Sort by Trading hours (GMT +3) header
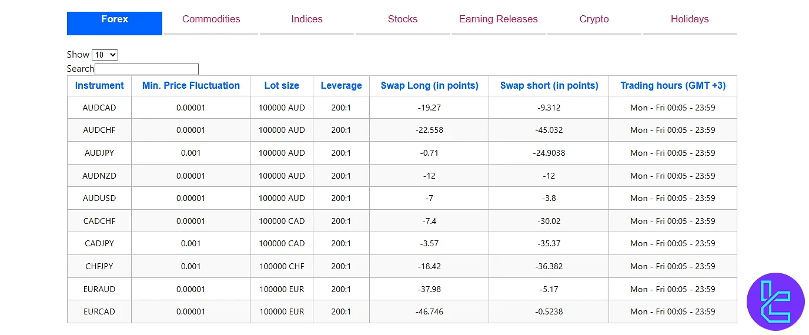The height and width of the screenshot is (335, 809). (x=673, y=86)
